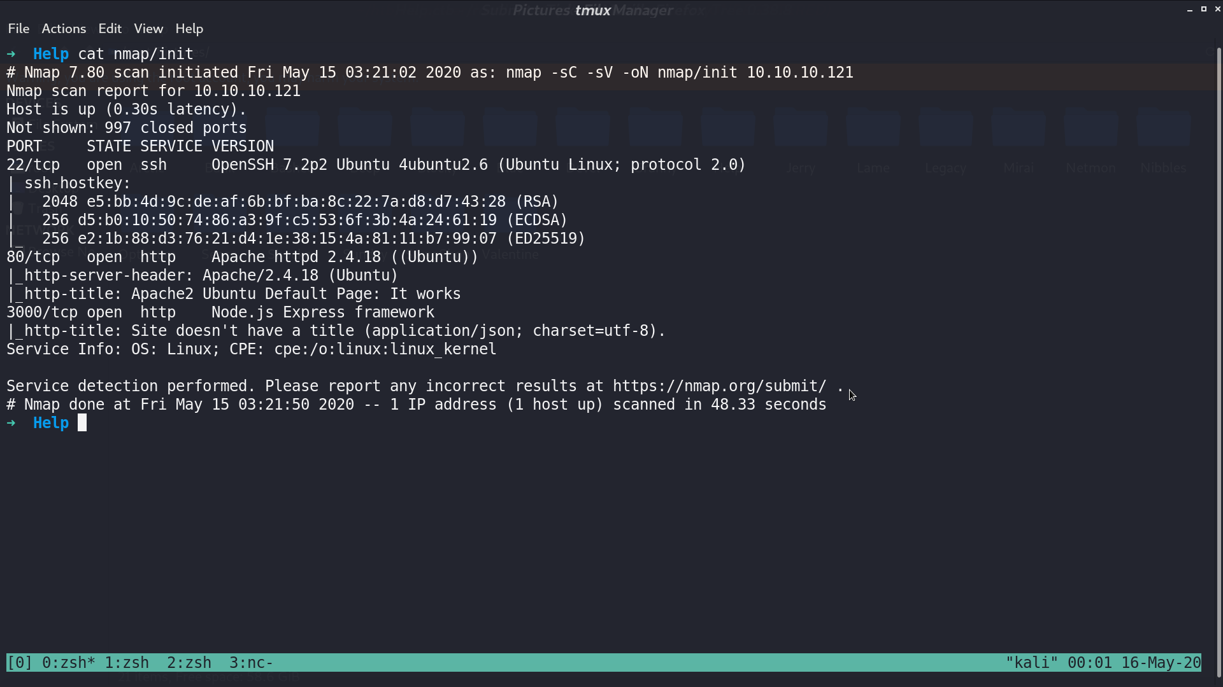Image resolution: width=1223 pixels, height=687 pixels.
Task: Open the Actions menu
Action: click(64, 29)
